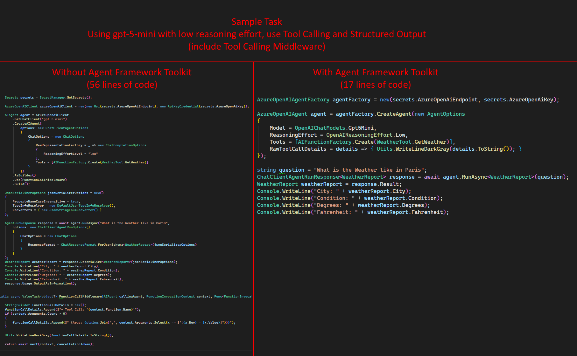Image resolution: width=577 pixels, height=356 pixels.
Task: Click the ".Build();" line
Action: point(21,184)
